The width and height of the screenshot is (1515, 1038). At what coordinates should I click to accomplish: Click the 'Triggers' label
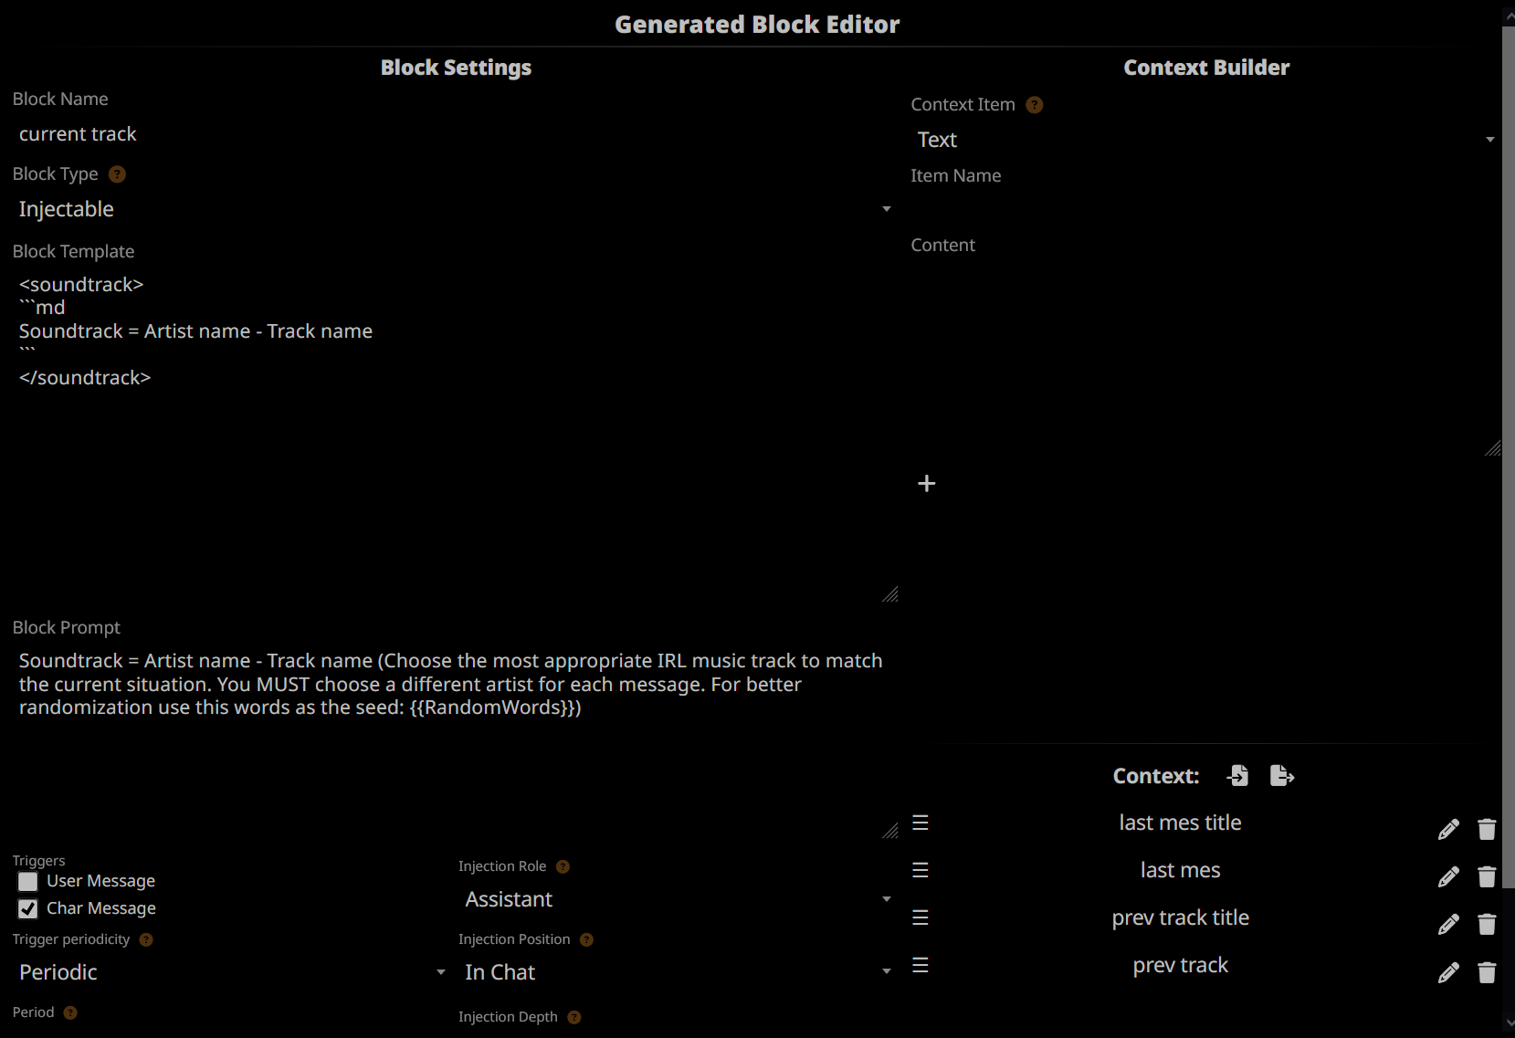(38, 861)
